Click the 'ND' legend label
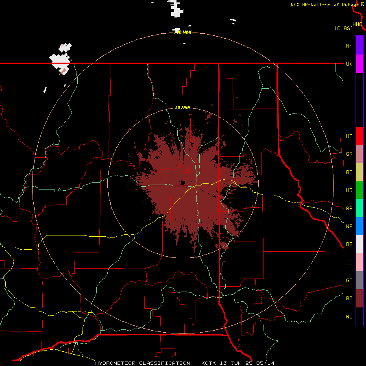This screenshot has width=366, height=366. click(349, 317)
